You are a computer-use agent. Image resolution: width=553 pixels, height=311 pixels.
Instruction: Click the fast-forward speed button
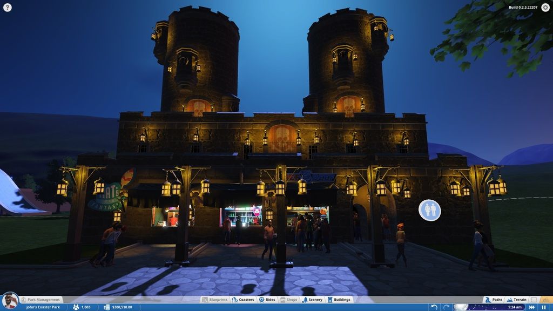pyautogui.click(x=532, y=307)
